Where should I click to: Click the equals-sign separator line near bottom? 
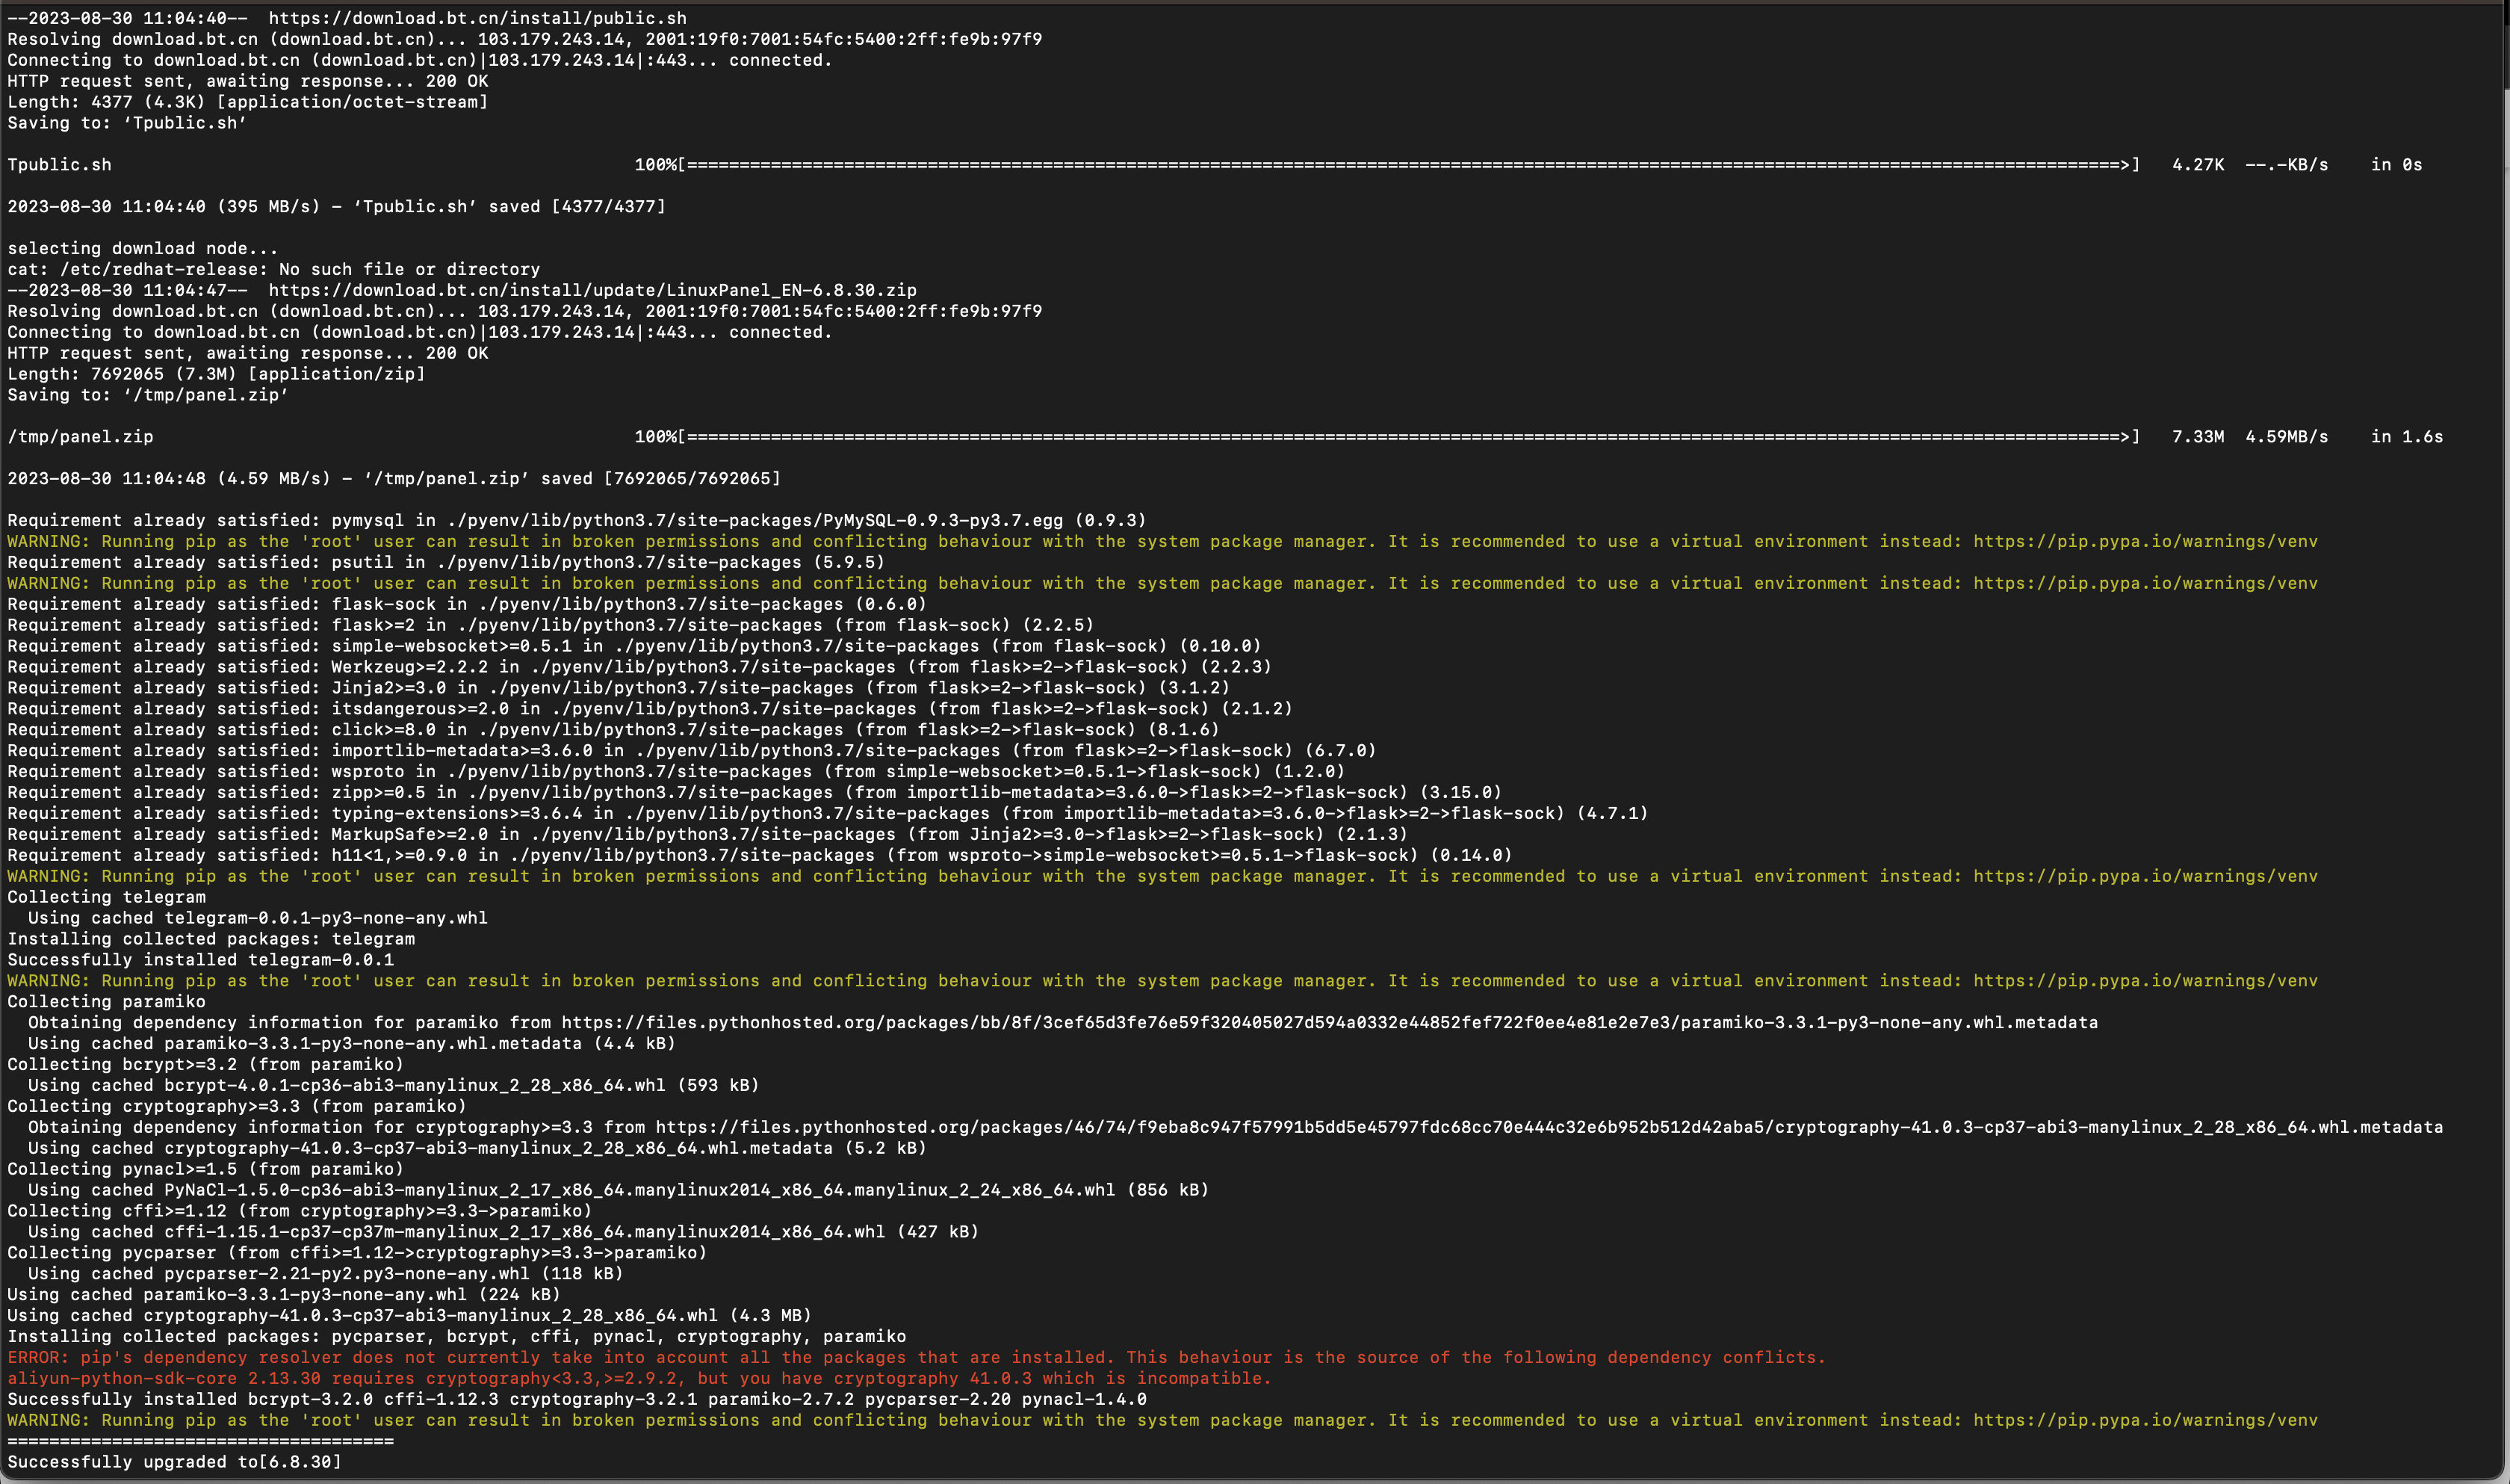pos(200,1441)
